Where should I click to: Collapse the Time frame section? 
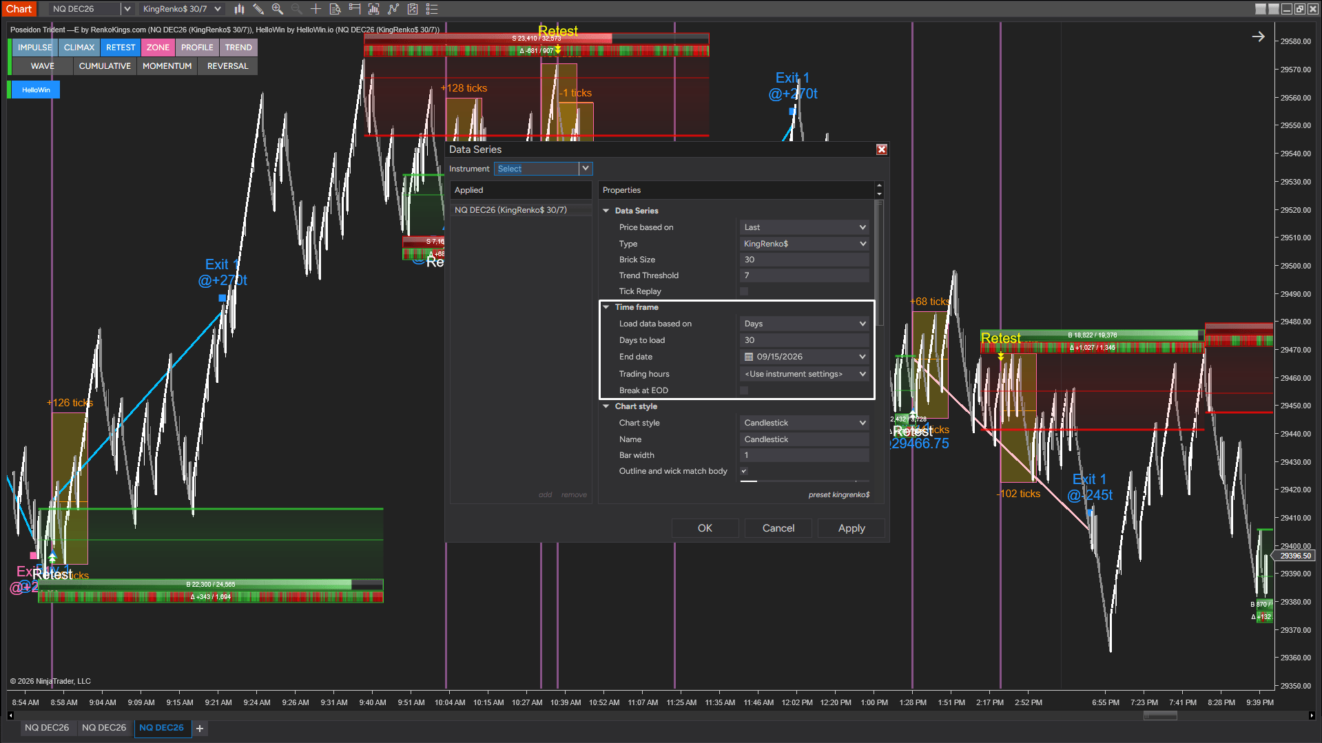(x=606, y=307)
